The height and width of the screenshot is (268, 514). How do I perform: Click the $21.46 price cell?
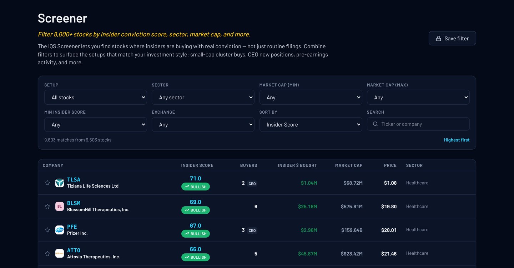click(389, 254)
